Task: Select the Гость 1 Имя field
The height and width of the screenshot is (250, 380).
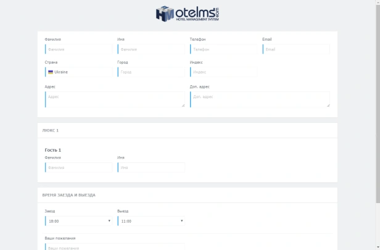Action: pyautogui.click(x=151, y=167)
